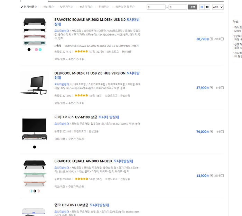Select mint color swatch under AP-2002 thumbnail
The width and height of the screenshot is (242, 216).
(x=40, y=50)
